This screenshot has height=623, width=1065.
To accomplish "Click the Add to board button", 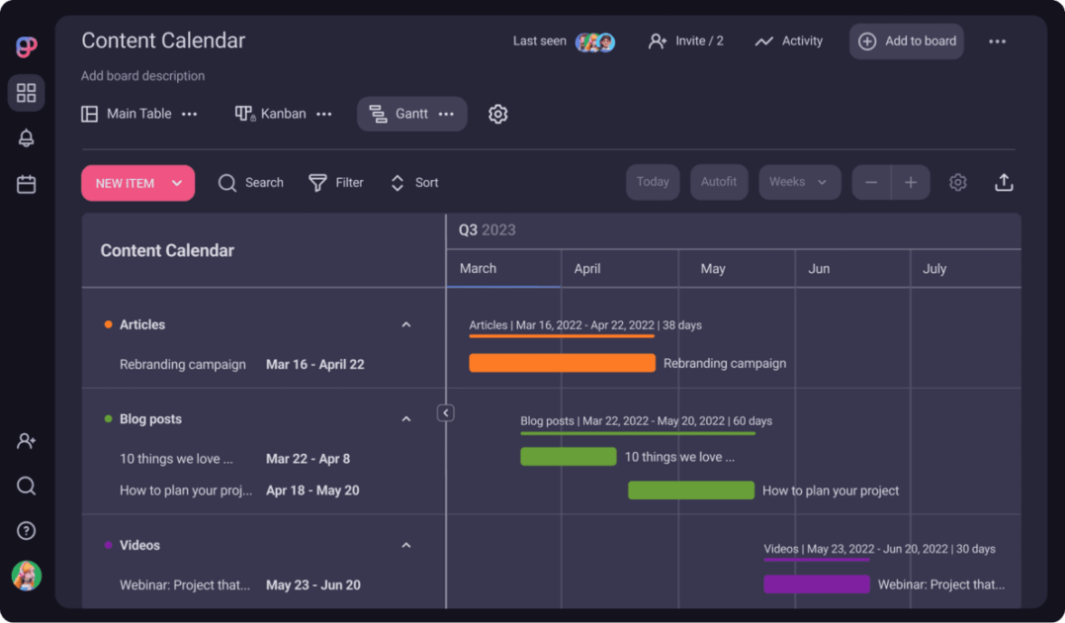I will pos(907,42).
